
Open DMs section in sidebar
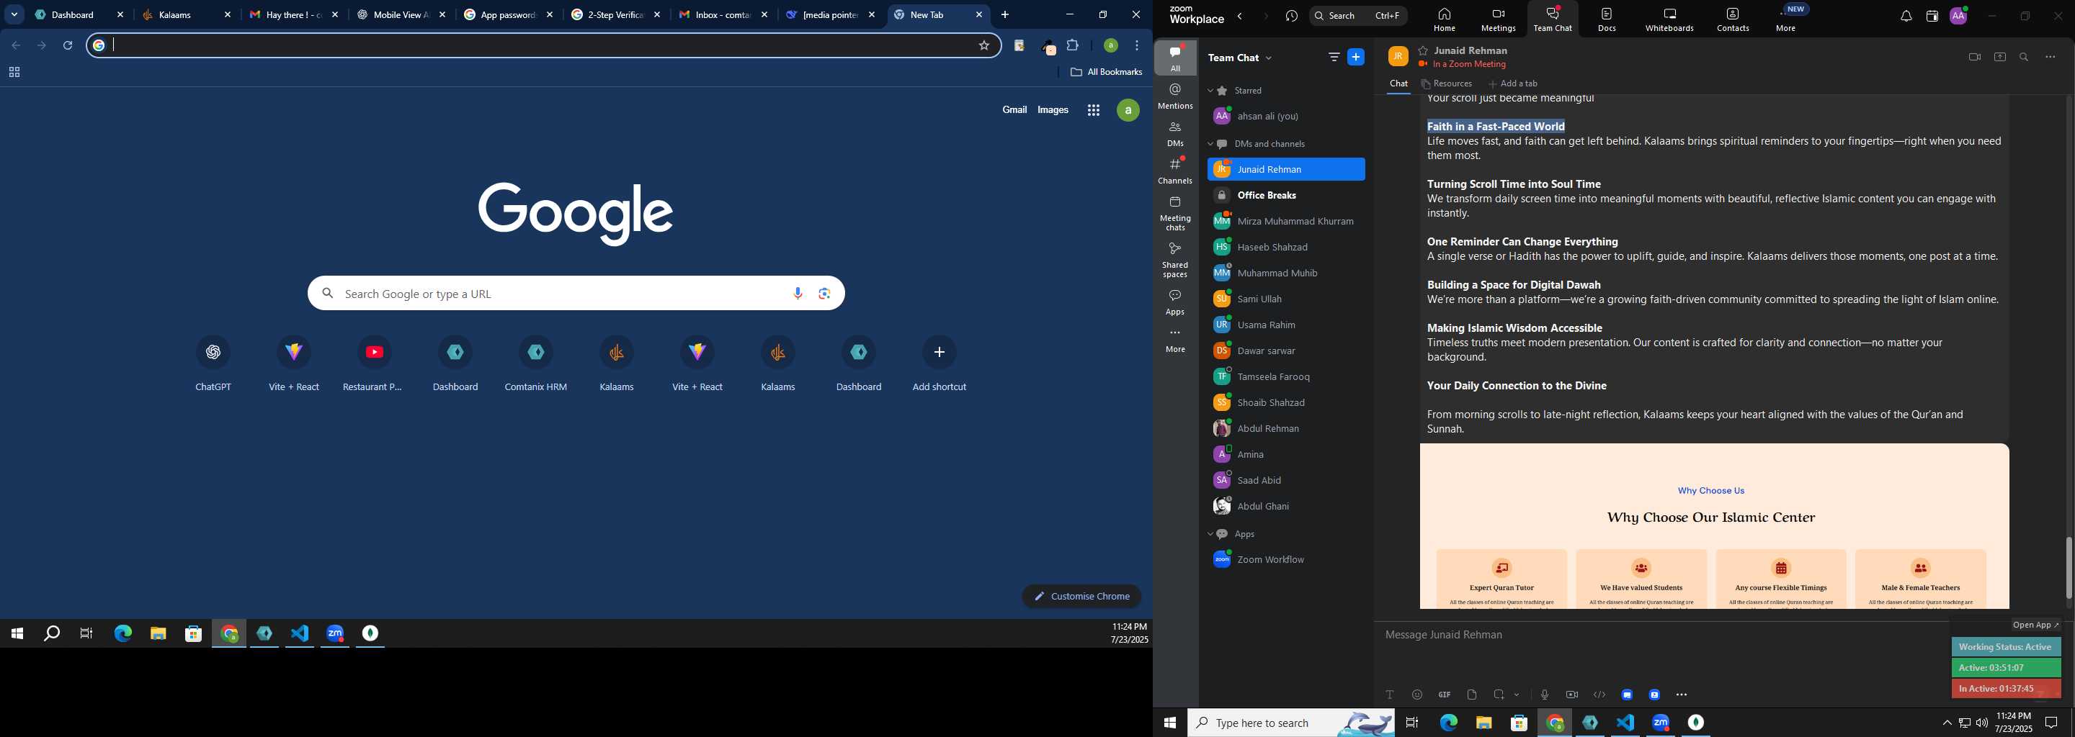pyautogui.click(x=1175, y=134)
